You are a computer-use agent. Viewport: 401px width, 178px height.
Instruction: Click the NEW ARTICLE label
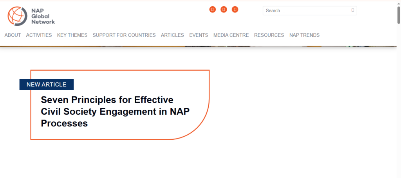pyautogui.click(x=46, y=85)
